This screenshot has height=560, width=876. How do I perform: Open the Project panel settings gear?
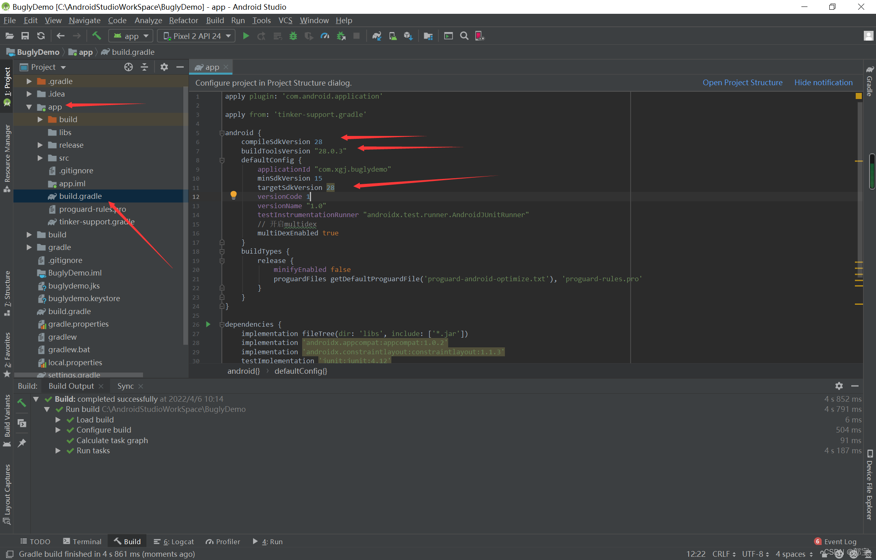(x=164, y=67)
